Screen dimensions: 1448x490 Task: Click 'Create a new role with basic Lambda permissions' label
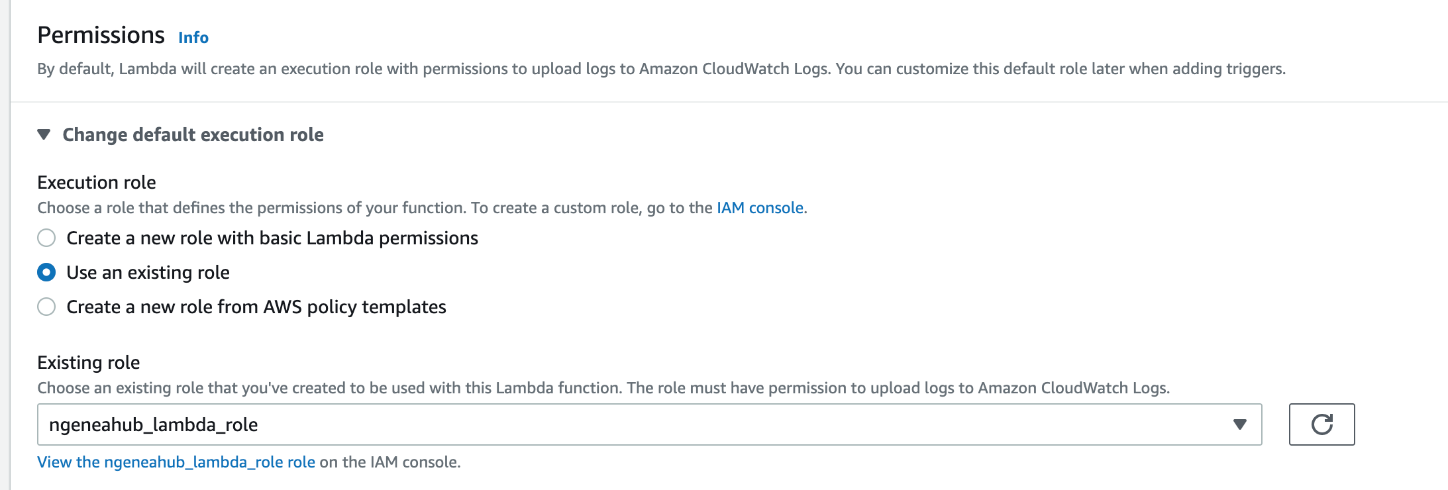click(272, 238)
